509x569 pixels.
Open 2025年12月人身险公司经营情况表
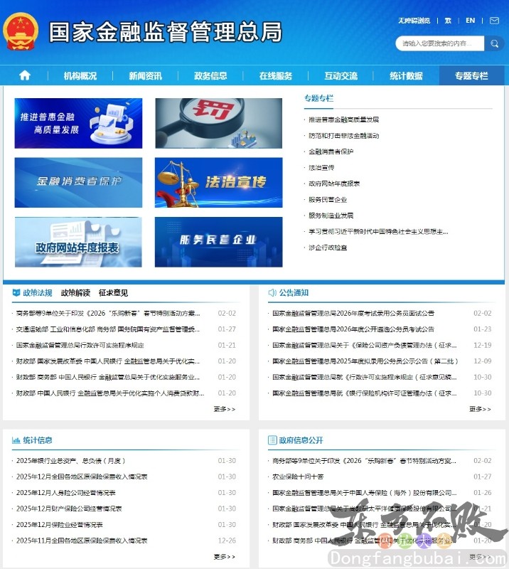coord(65,492)
